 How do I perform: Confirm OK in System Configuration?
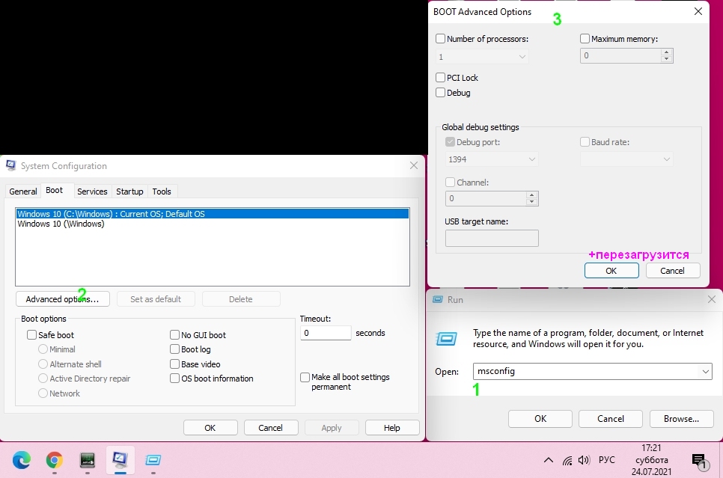tap(210, 428)
